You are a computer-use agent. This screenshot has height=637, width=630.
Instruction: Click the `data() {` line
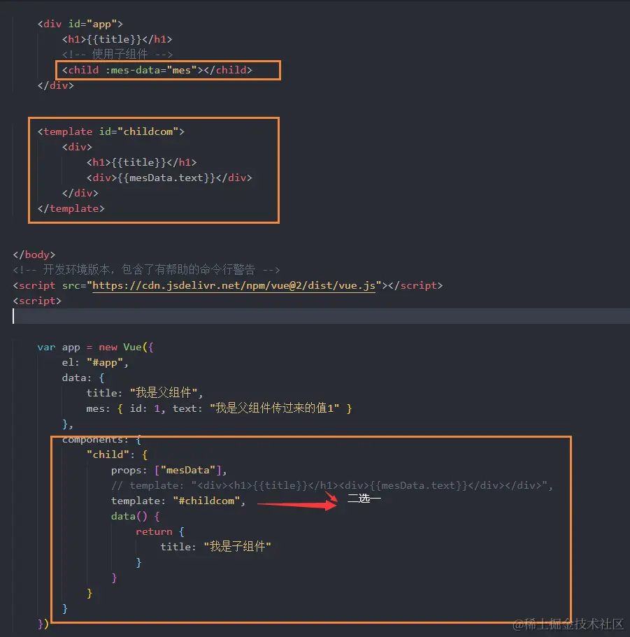(x=135, y=516)
